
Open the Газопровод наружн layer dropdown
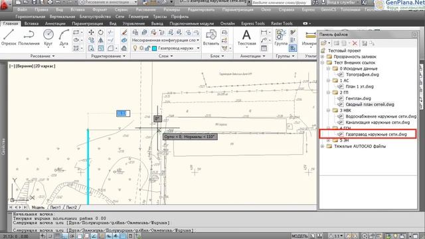coord(198,48)
